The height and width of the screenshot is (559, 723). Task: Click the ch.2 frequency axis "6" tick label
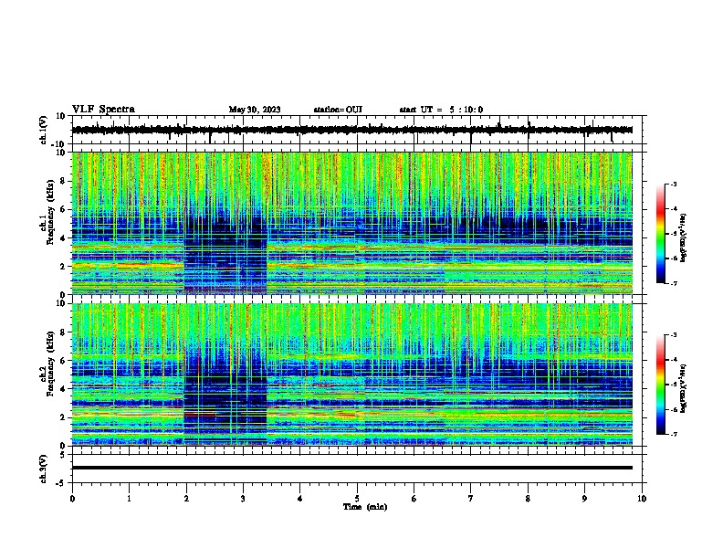point(64,361)
